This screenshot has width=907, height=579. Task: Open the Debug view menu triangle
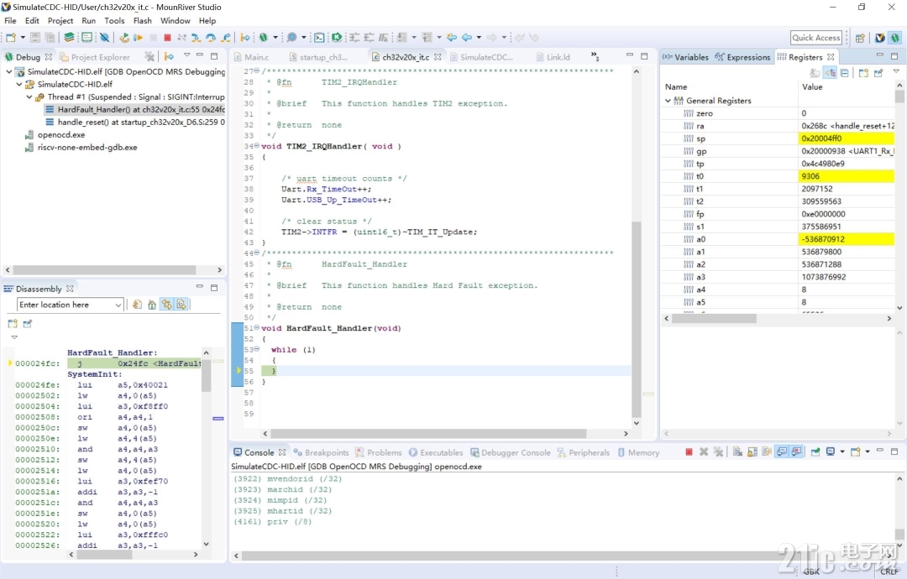tap(186, 55)
